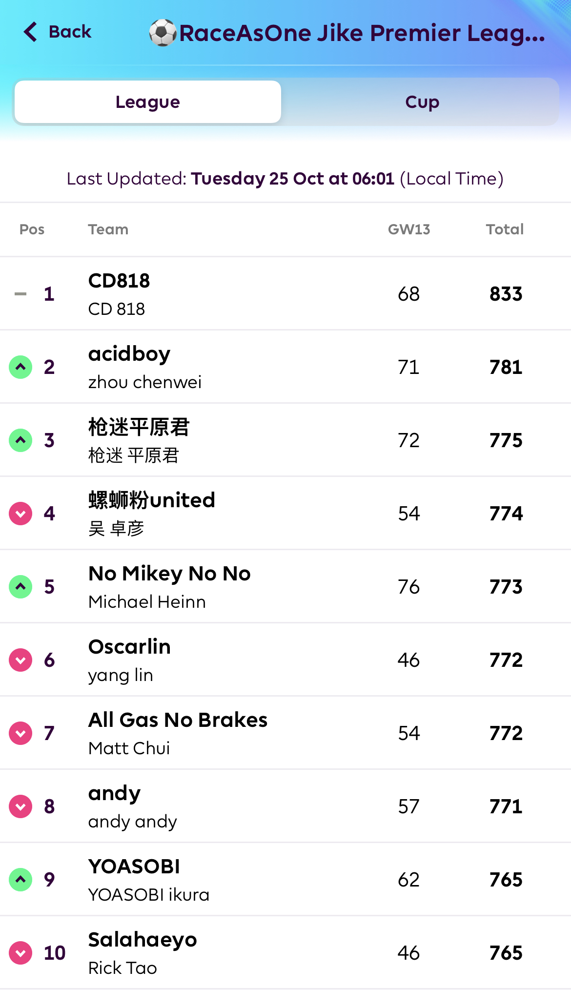Open the CD818 team entry
This screenshot has height=990, width=571.
(119, 281)
